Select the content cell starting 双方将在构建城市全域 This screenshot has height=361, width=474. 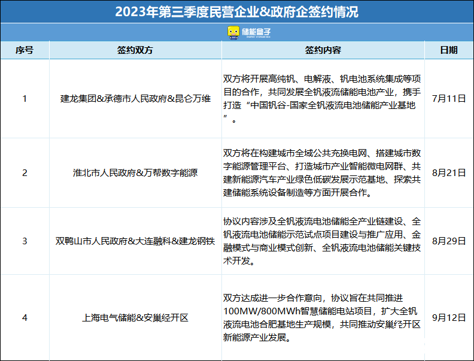[x=323, y=172]
